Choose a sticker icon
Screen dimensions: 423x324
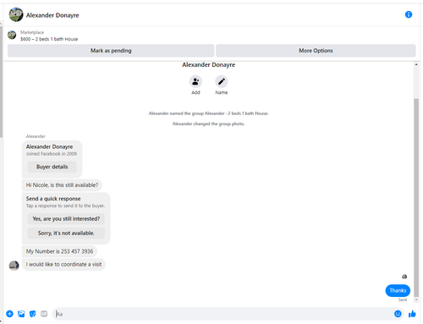[x=33, y=314]
